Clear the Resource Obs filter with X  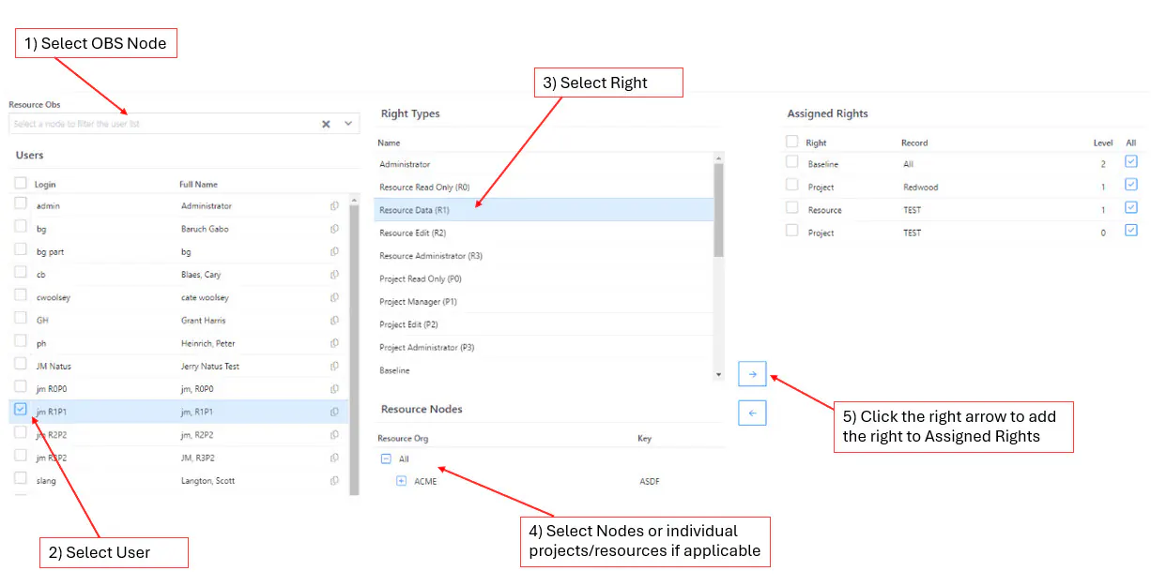click(x=326, y=124)
